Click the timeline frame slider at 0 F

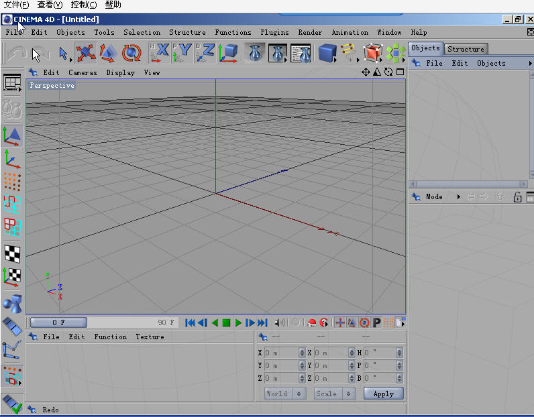coord(58,322)
